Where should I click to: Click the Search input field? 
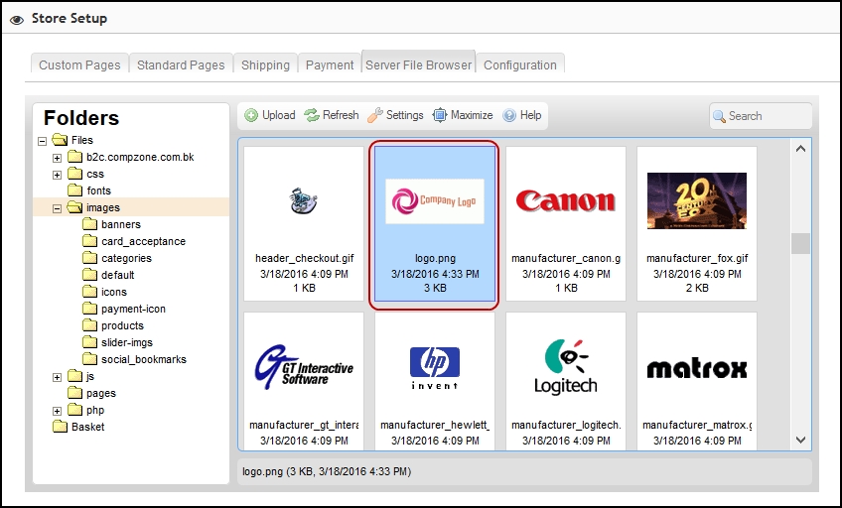point(761,116)
